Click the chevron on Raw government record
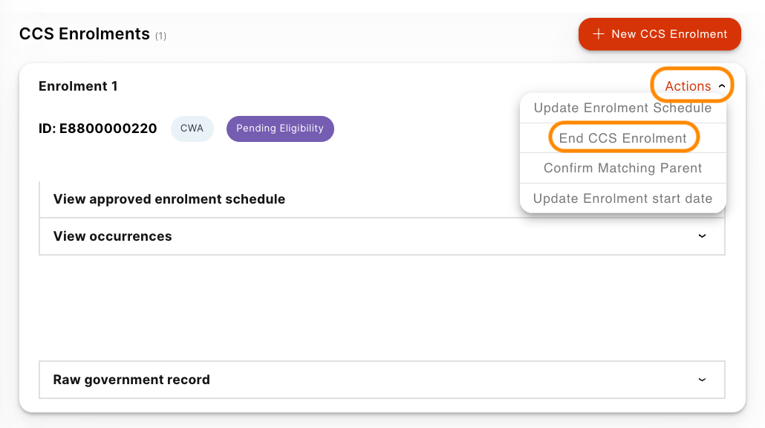The width and height of the screenshot is (765, 428). click(702, 380)
